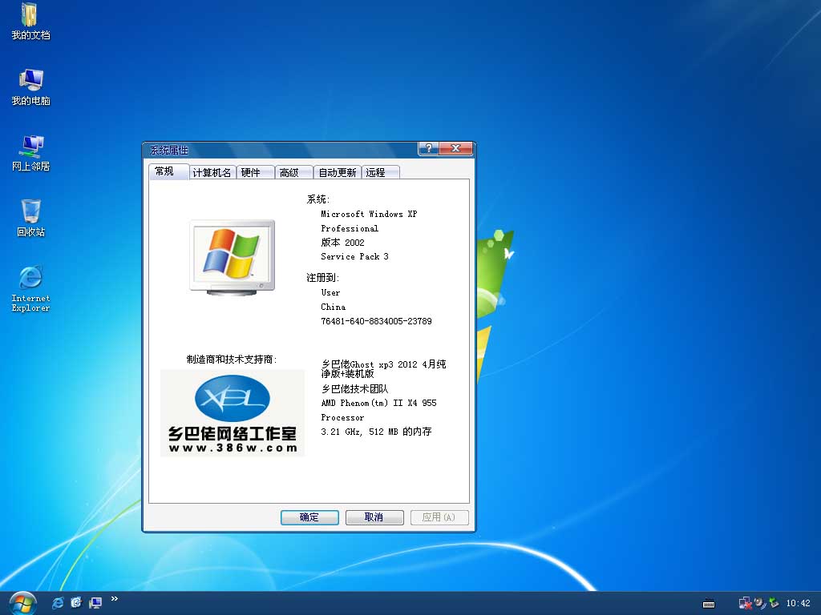Viewport: 821px width, 615px height.
Task: Launch Internet Explorer from the quick launch bar
Action: [58, 602]
